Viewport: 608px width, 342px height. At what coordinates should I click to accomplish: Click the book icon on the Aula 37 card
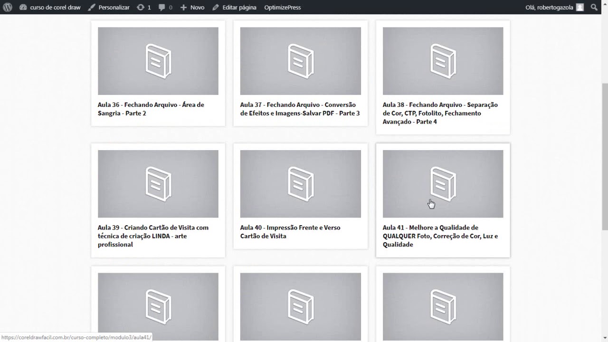coord(301,61)
